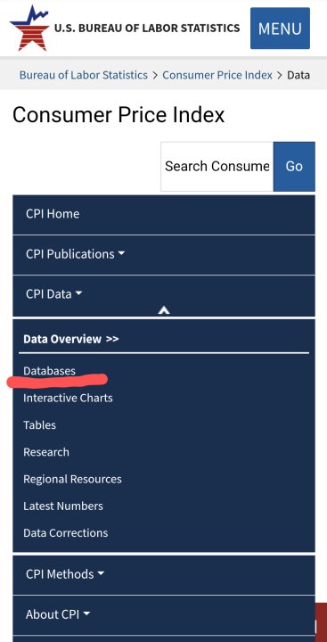Open the Consumer Price Index breadcrumb link
This screenshot has height=642, width=327.
pos(217,75)
